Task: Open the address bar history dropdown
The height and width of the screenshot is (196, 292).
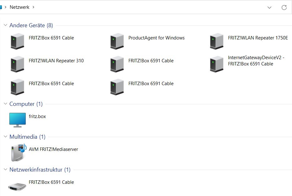Action: click(269, 8)
